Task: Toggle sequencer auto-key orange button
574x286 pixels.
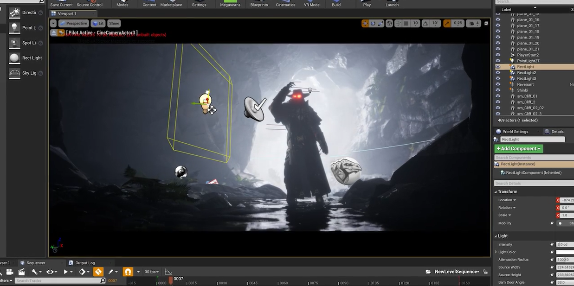Action: click(x=98, y=272)
